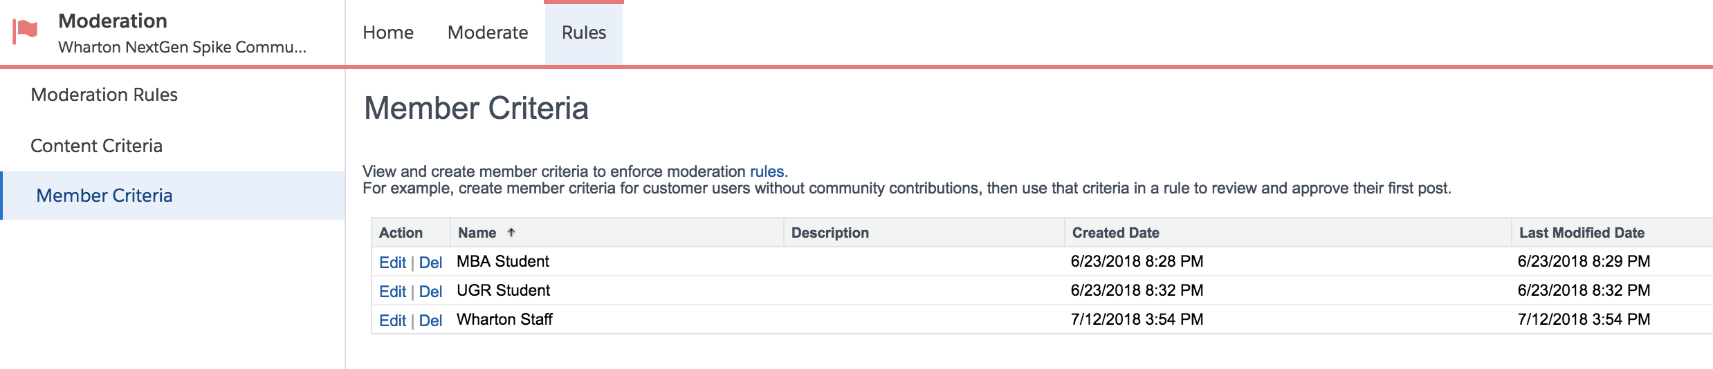Sort by the Created Date column header

click(x=1116, y=233)
